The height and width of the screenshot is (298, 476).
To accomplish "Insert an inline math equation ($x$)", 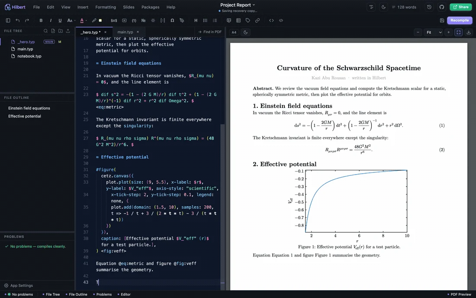I will tap(114, 20).
